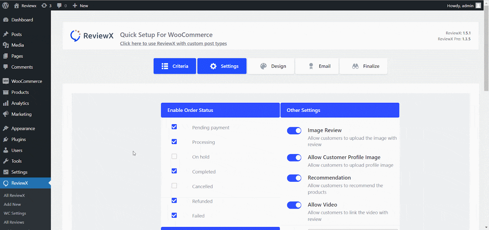Open All ReviewX submenu item
The image size is (489, 230).
click(14, 195)
